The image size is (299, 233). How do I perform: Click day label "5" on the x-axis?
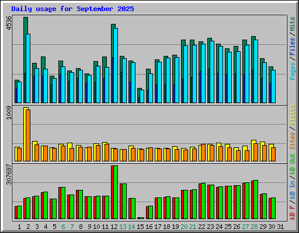click(x=54, y=227)
